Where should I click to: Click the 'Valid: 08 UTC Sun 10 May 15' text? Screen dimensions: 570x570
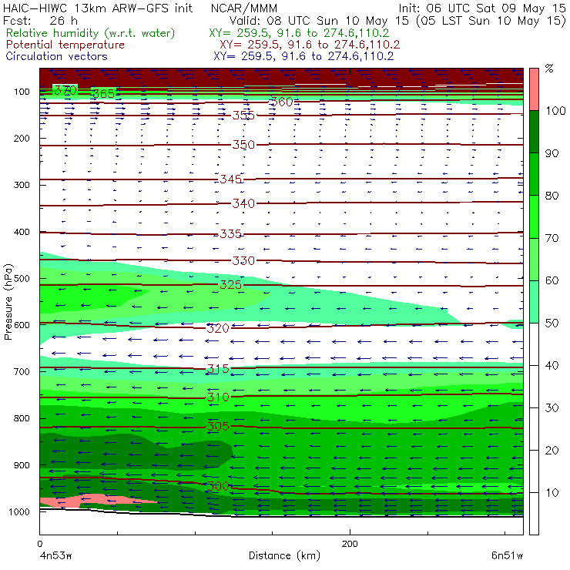point(319,20)
